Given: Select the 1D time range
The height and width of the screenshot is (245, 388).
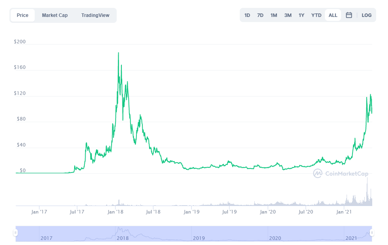Looking at the screenshot, I should [x=247, y=15].
